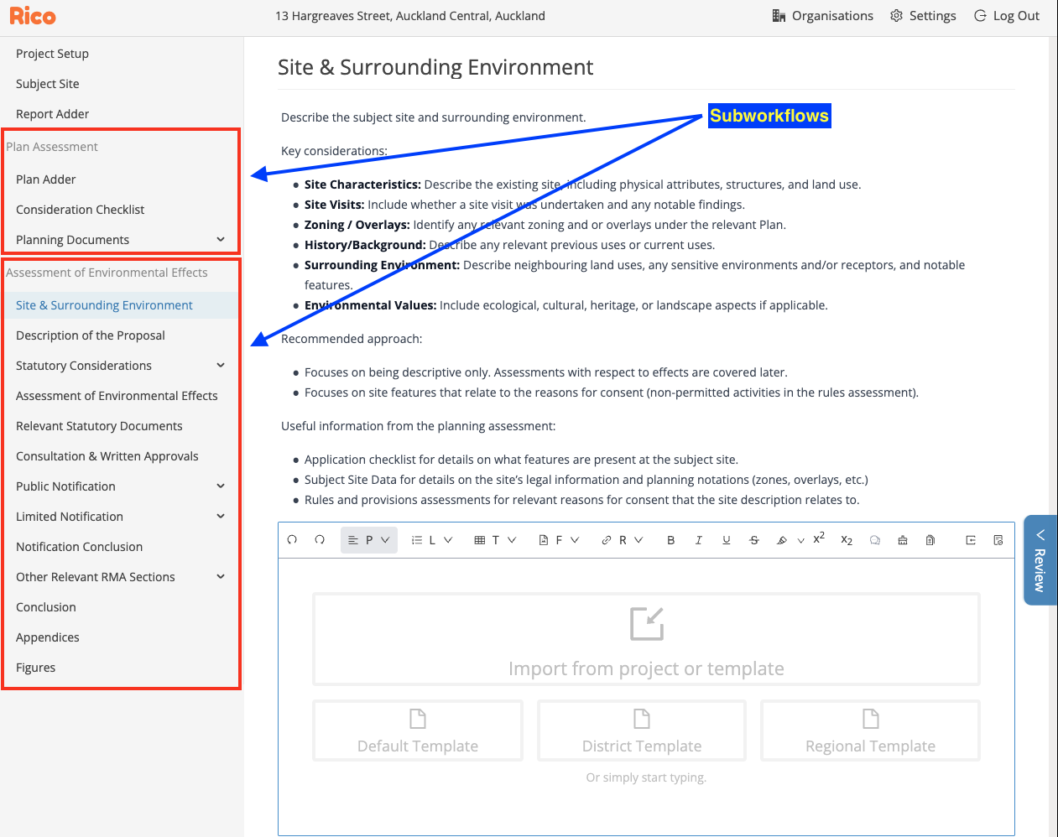Open Appendices section
The height and width of the screenshot is (837, 1058).
pos(48,637)
